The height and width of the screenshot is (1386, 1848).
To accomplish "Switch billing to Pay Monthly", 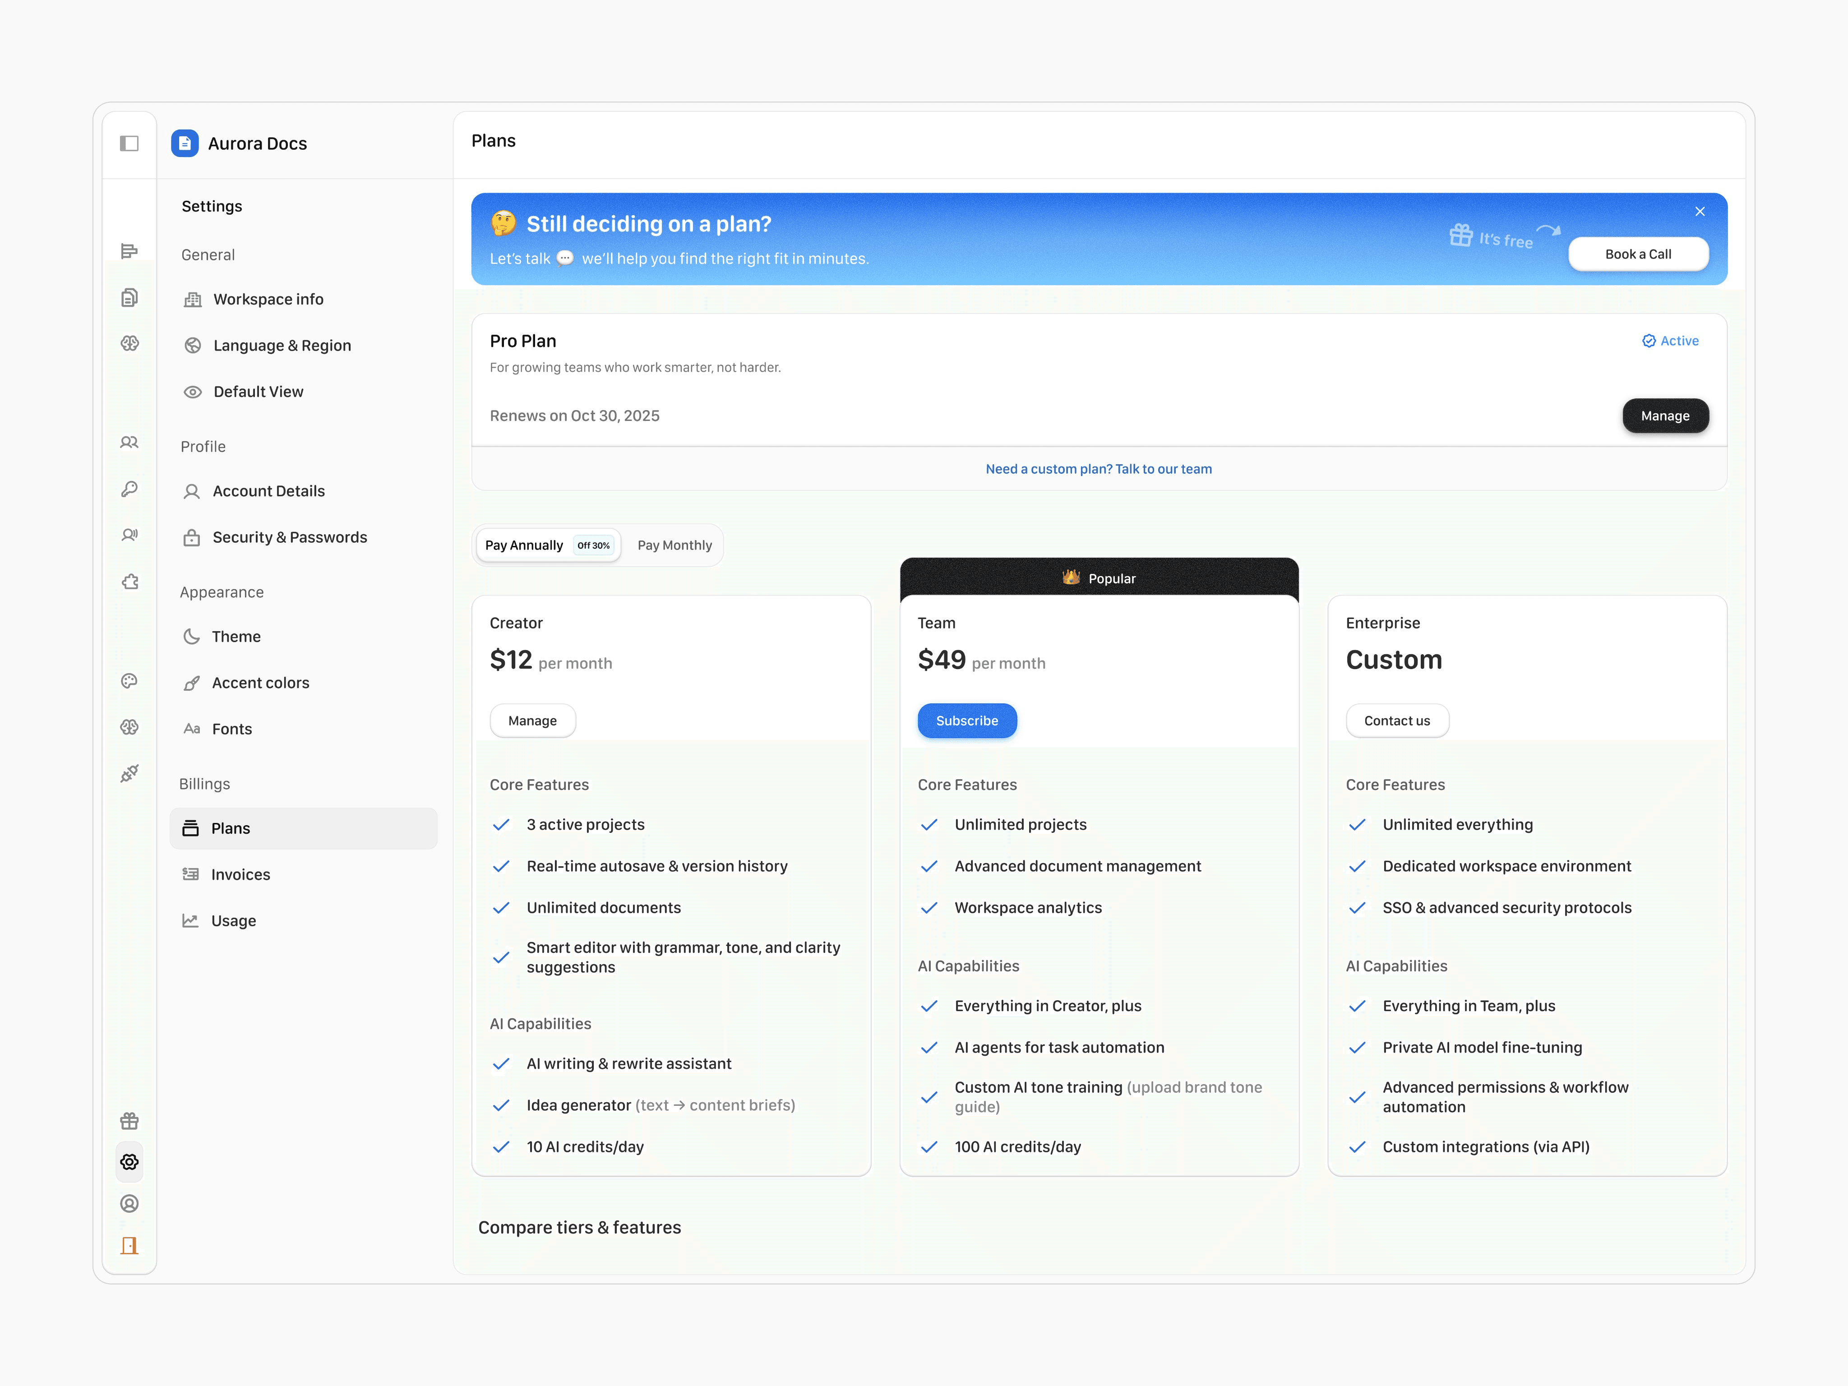I will [x=674, y=545].
